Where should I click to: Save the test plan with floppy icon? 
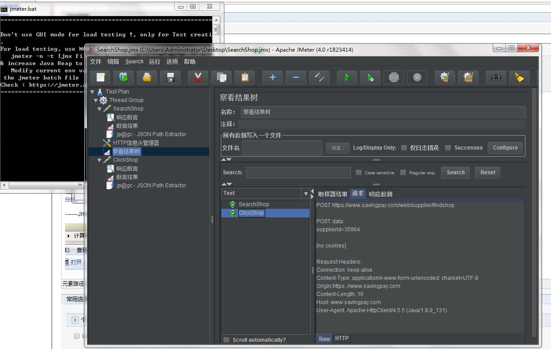coord(170,77)
